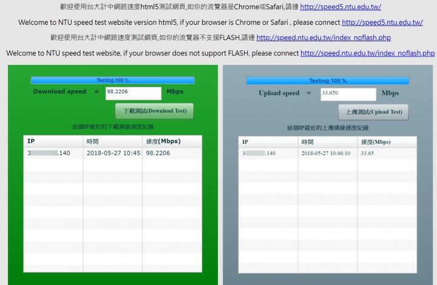Focus the Download speed field showing 98.2206

134,93
